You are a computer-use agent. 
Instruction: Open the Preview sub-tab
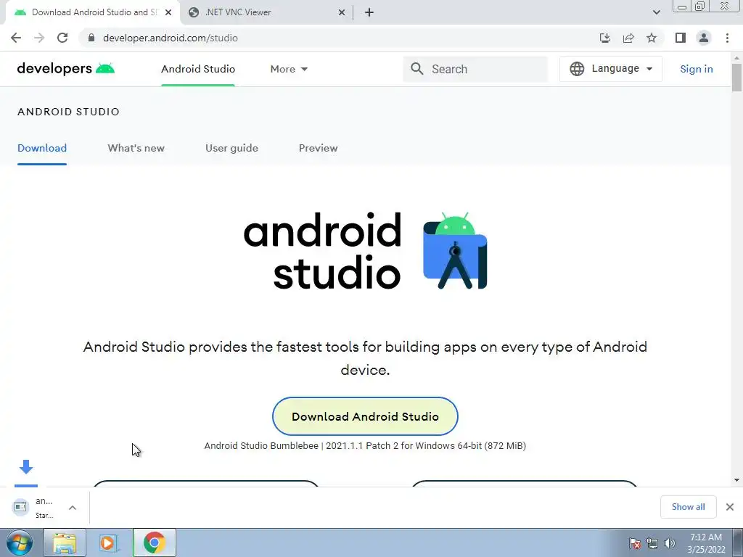tap(319, 148)
